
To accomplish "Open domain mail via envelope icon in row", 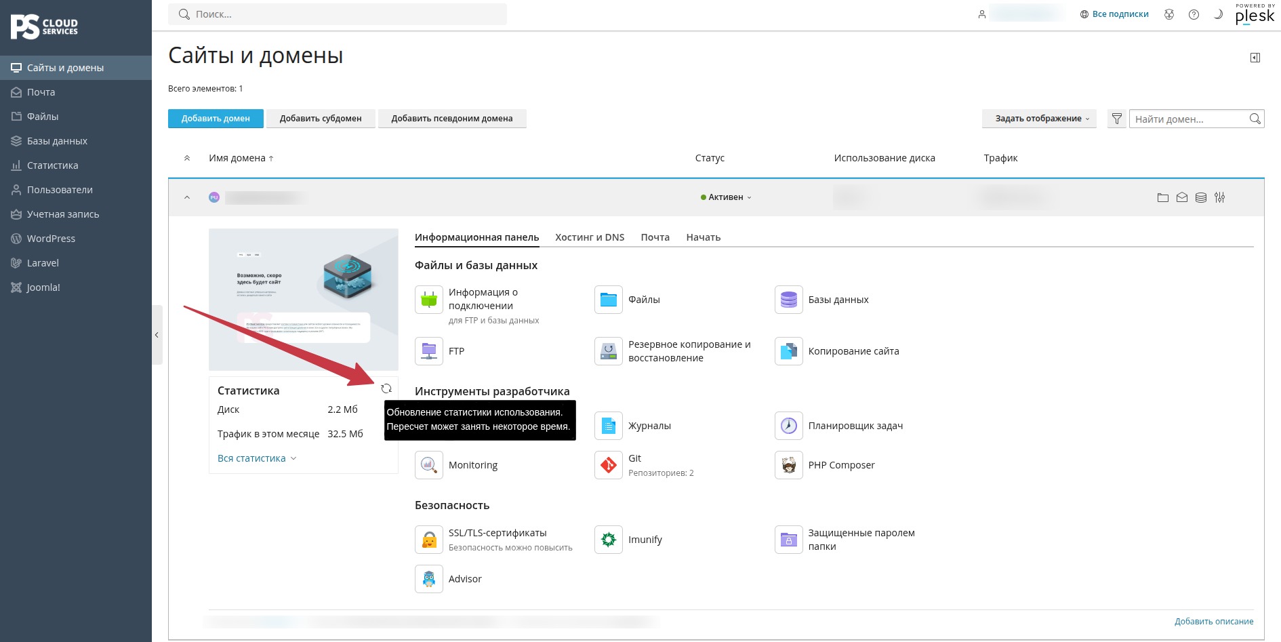I will (1182, 197).
